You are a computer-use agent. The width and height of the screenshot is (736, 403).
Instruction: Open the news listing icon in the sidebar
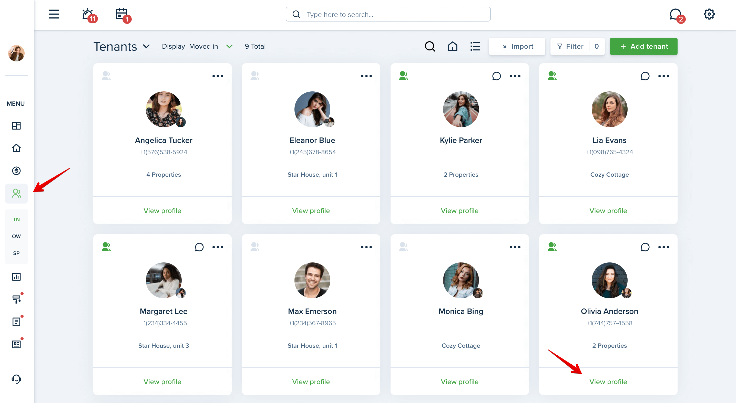[x=17, y=344]
